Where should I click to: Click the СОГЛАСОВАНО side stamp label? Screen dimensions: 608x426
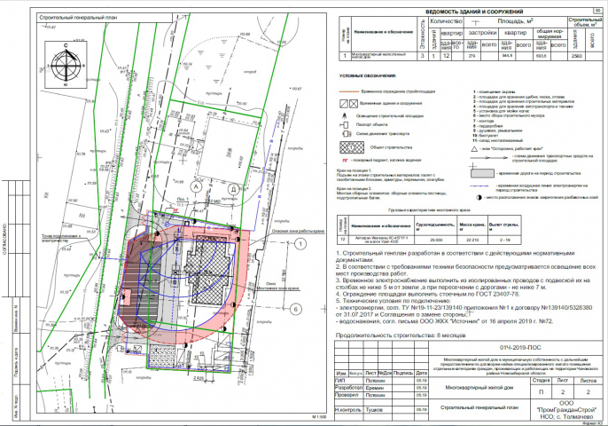tap(4, 239)
